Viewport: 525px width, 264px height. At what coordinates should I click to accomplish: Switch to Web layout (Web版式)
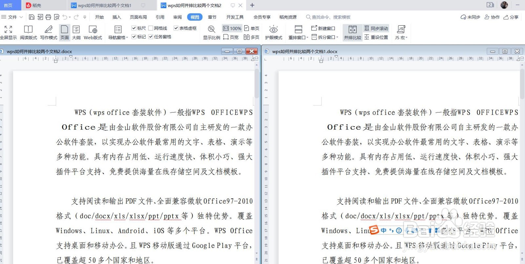(93, 32)
